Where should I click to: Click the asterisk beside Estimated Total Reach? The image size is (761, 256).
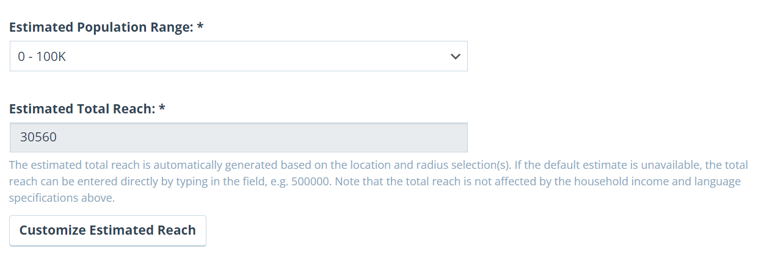[x=162, y=108]
